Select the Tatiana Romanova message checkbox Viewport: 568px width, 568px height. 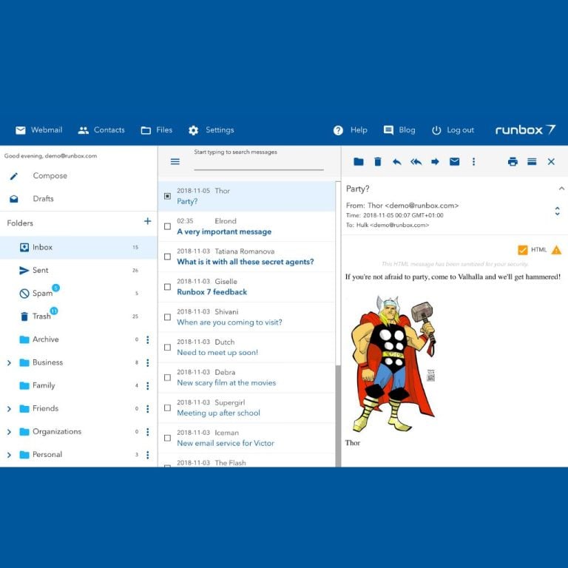click(x=167, y=257)
